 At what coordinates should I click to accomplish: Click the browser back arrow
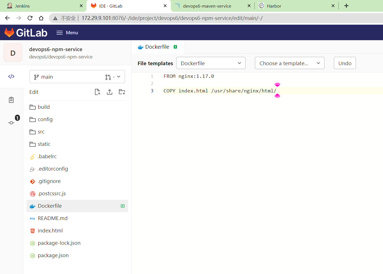tap(8, 18)
